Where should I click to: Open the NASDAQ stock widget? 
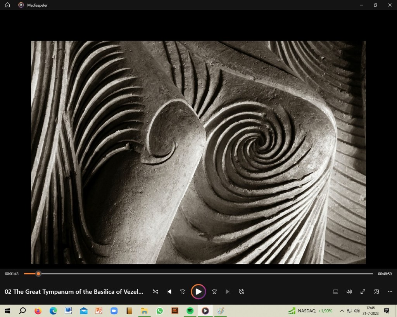pos(310,311)
